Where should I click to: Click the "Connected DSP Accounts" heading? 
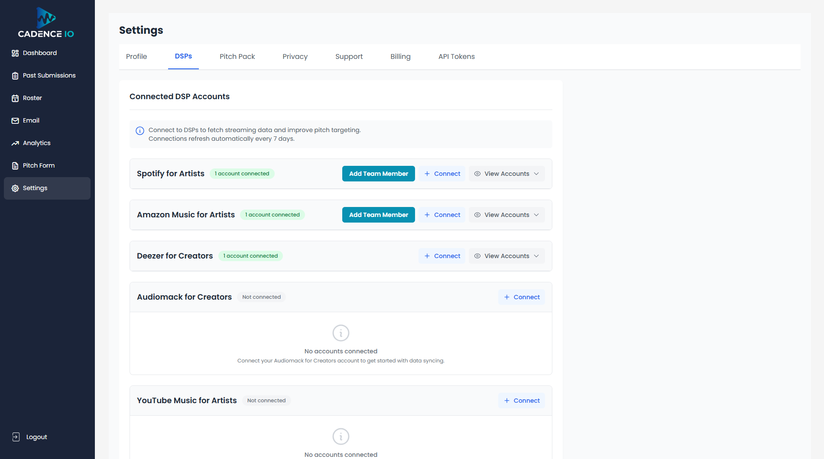pyautogui.click(x=179, y=97)
